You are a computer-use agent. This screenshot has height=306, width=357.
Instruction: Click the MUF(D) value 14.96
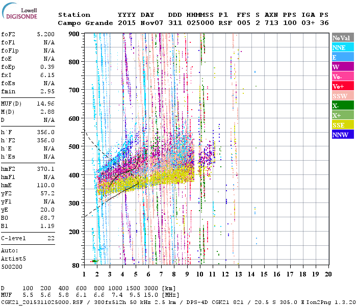(46, 104)
